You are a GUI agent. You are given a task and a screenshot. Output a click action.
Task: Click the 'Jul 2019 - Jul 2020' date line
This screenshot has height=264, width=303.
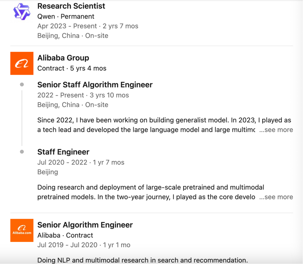[67, 245]
